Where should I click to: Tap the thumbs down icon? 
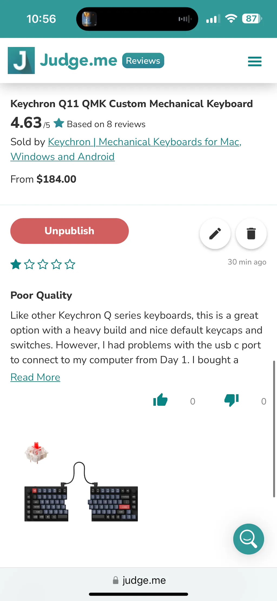(231, 400)
